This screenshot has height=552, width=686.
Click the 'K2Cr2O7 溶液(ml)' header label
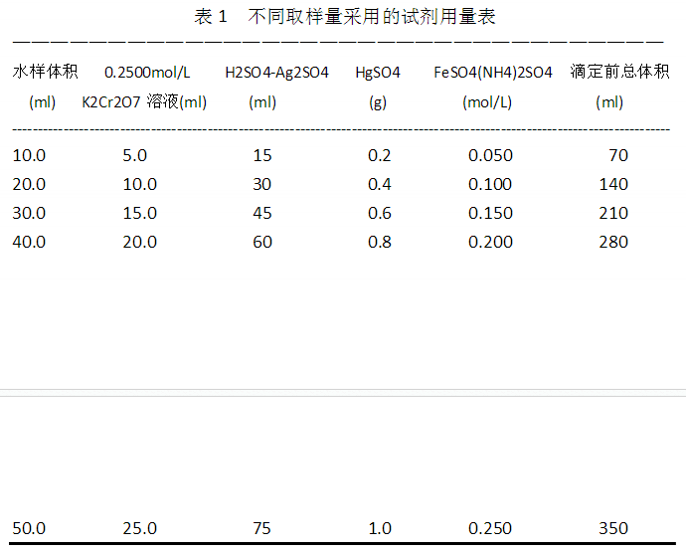(x=144, y=102)
